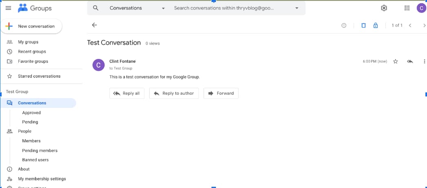Open the Conversations search scope dropdown
Image resolution: width=427 pixels, height=188 pixels.
click(x=137, y=8)
